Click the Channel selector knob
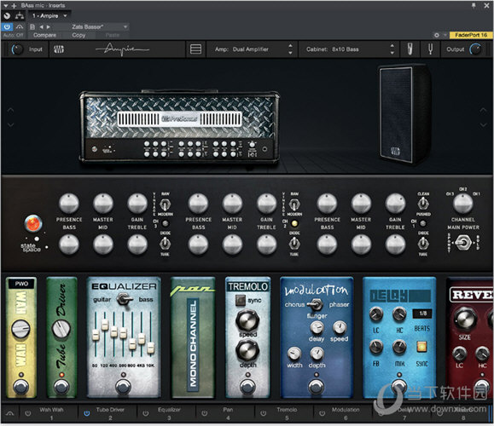 coord(462,204)
